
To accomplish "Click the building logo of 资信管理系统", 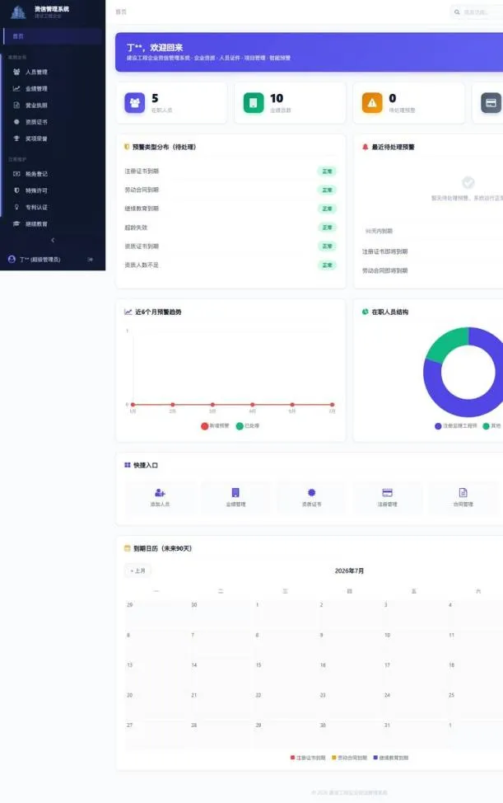I will [18, 12].
